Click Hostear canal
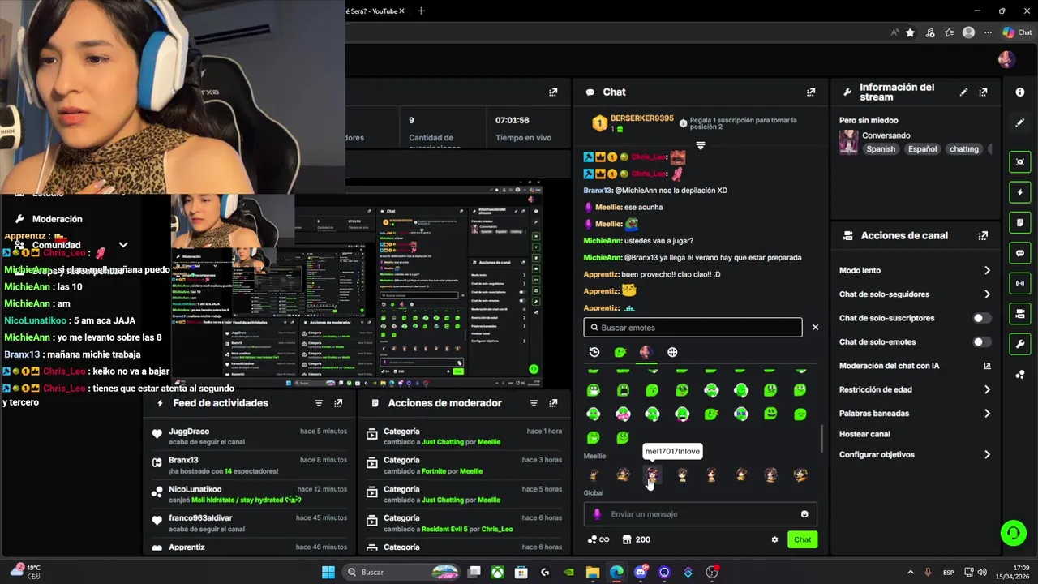 pyautogui.click(x=864, y=434)
